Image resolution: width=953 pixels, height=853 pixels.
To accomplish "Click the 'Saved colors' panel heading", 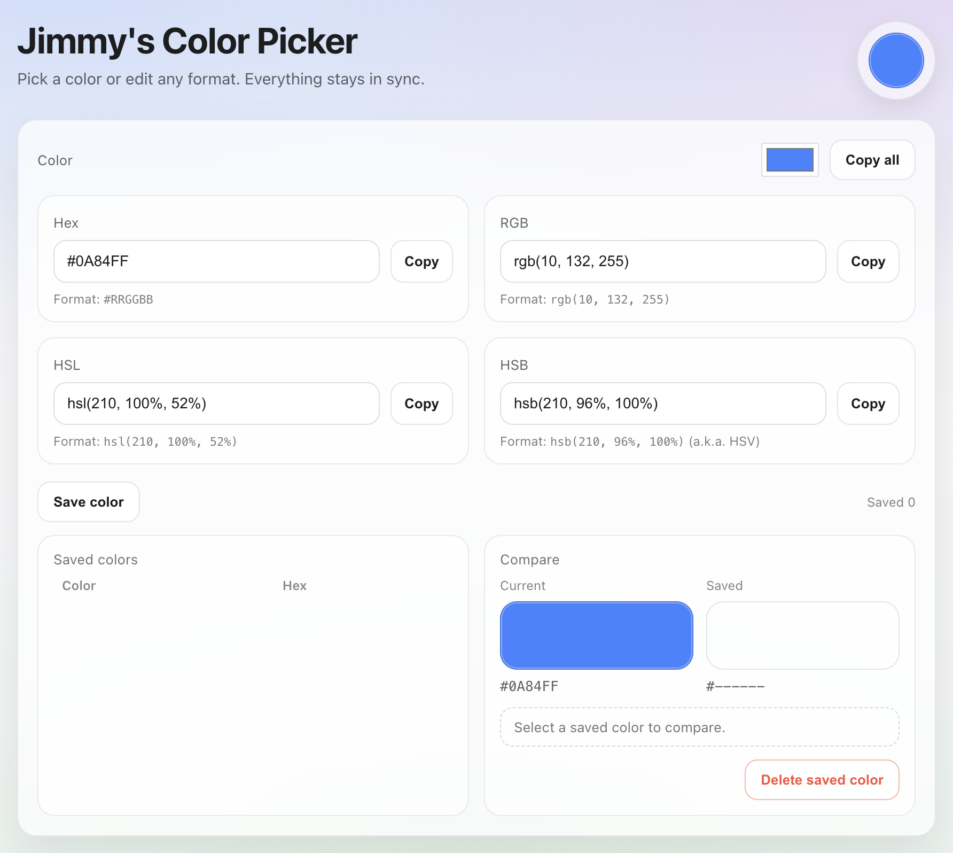I will tap(96, 560).
